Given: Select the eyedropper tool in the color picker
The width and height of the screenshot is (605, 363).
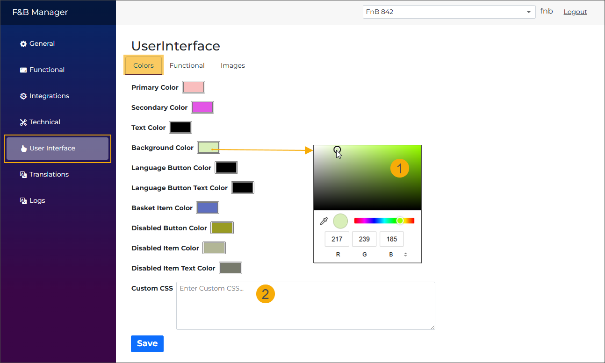Looking at the screenshot, I should [x=324, y=221].
